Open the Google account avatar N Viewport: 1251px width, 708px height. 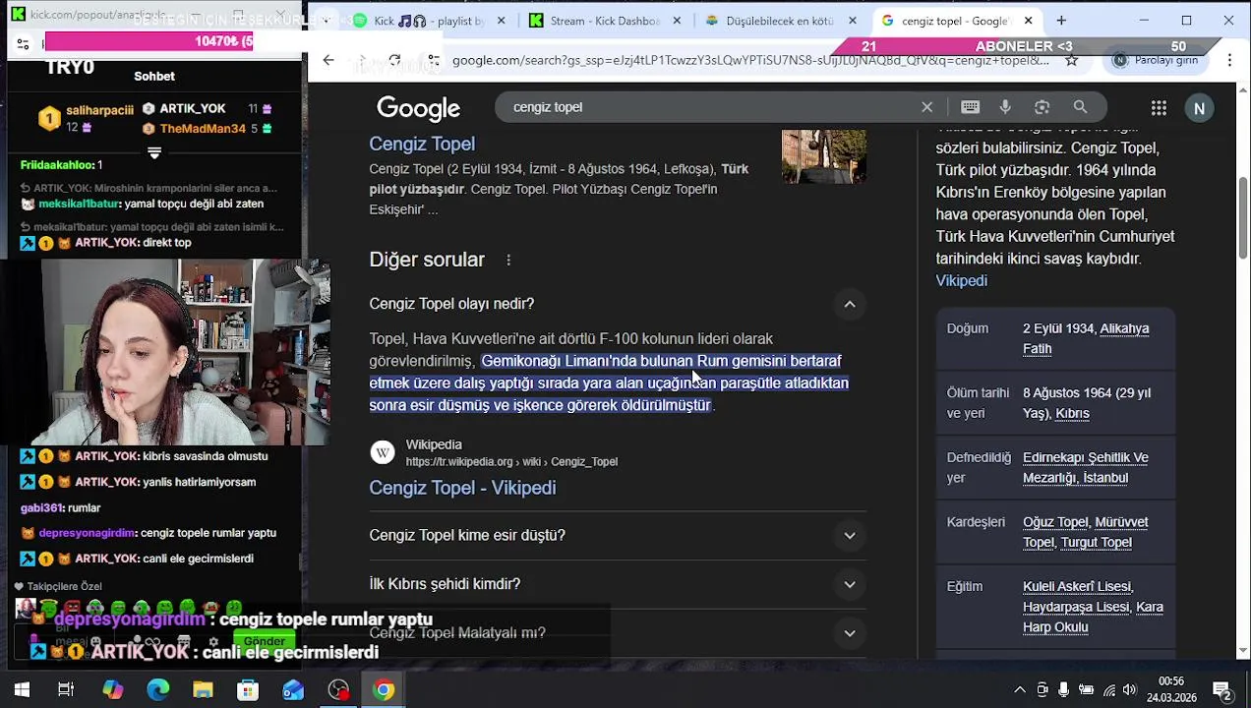[x=1199, y=108]
